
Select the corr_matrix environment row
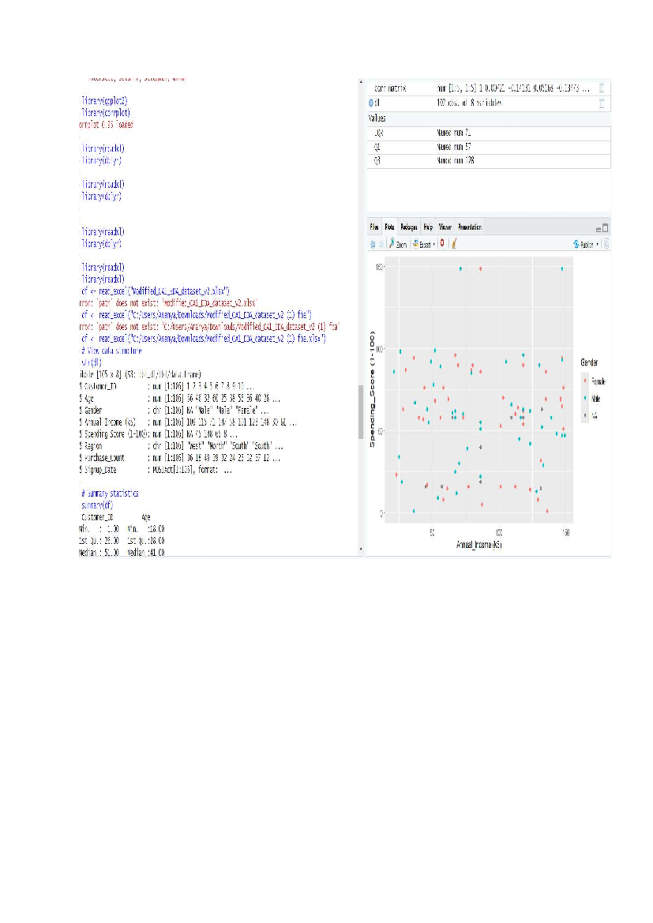coord(489,88)
